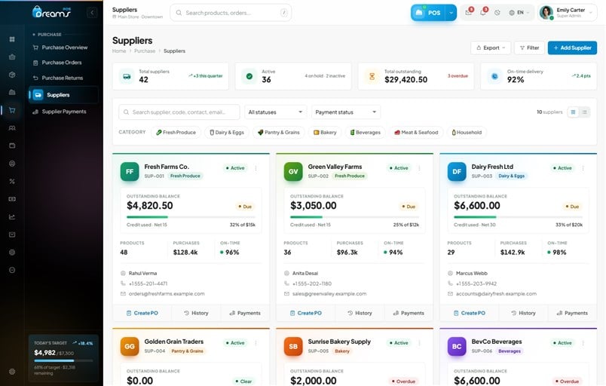
Task: View History for Green Valley Farms
Action: 360,313
